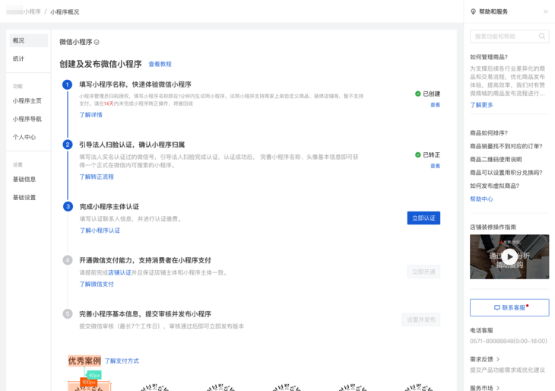Viewport: 555px width, 391px height.
Task: Click the 设置并发布 button
Action: pyautogui.click(x=421, y=319)
